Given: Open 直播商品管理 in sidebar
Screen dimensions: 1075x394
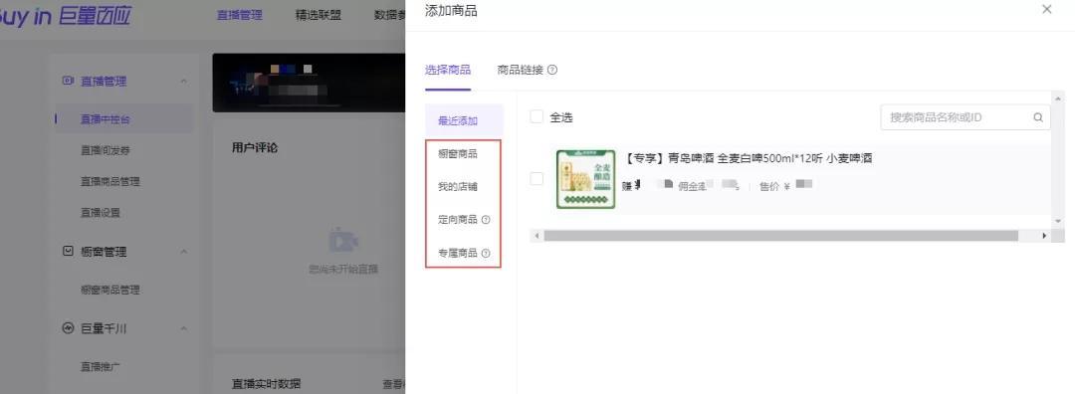Looking at the screenshot, I should (x=110, y=182).
